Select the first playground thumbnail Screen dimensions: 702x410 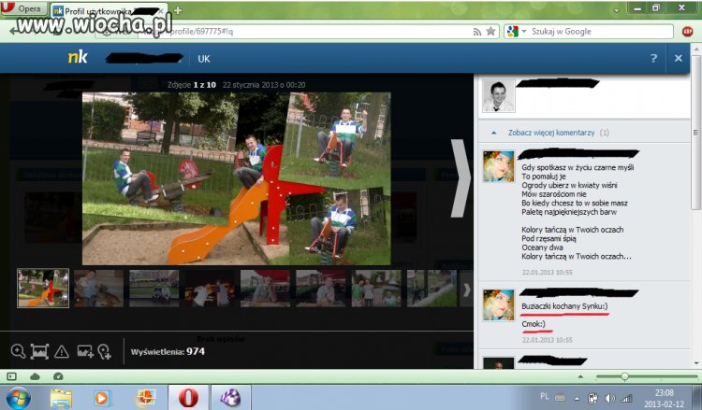pos(43,288)
